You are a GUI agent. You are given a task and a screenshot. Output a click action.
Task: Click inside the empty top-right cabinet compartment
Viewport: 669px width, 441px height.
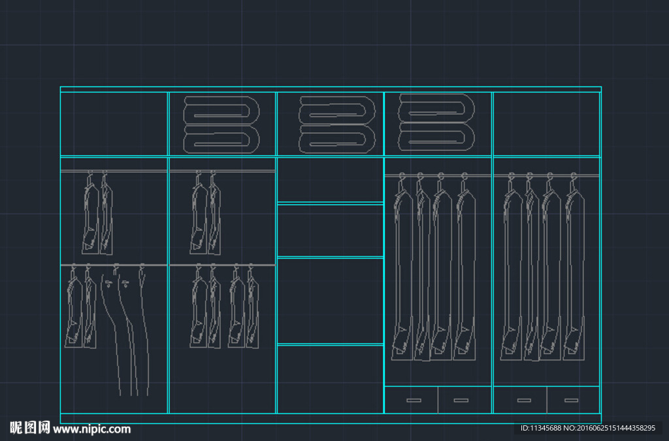click(546, 124)
